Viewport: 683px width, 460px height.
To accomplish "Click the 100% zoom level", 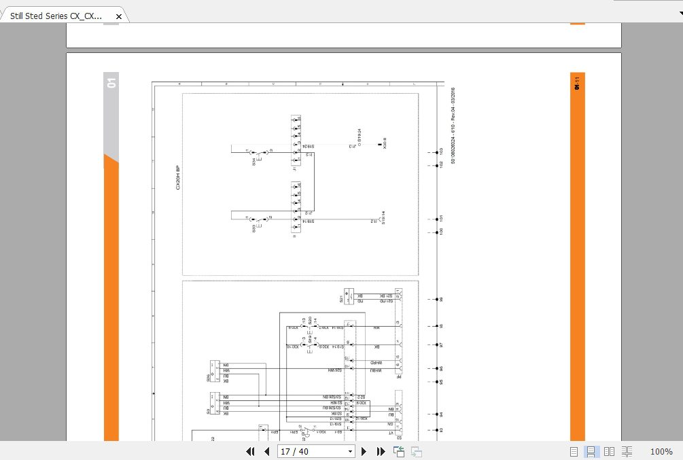I will pos(661,452).
